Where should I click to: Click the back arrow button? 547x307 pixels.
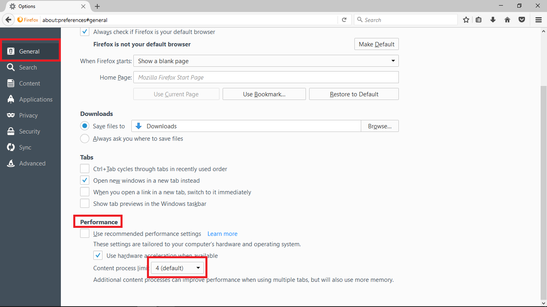tap(8, 20)
